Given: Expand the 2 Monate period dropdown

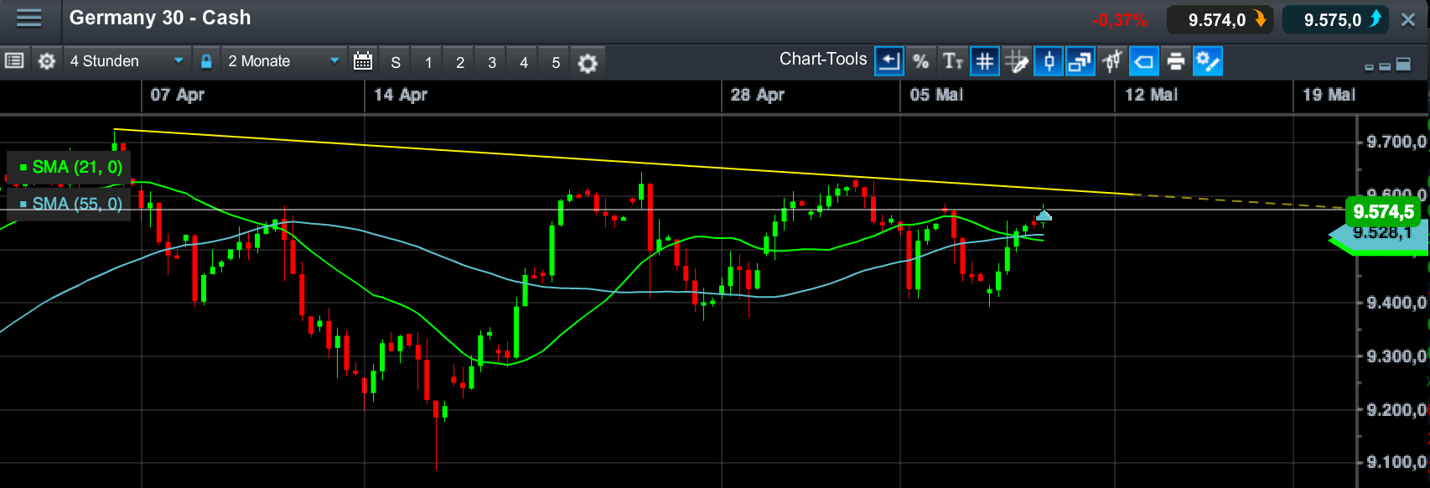Looking at the screenshot, I should coord(283,61).
